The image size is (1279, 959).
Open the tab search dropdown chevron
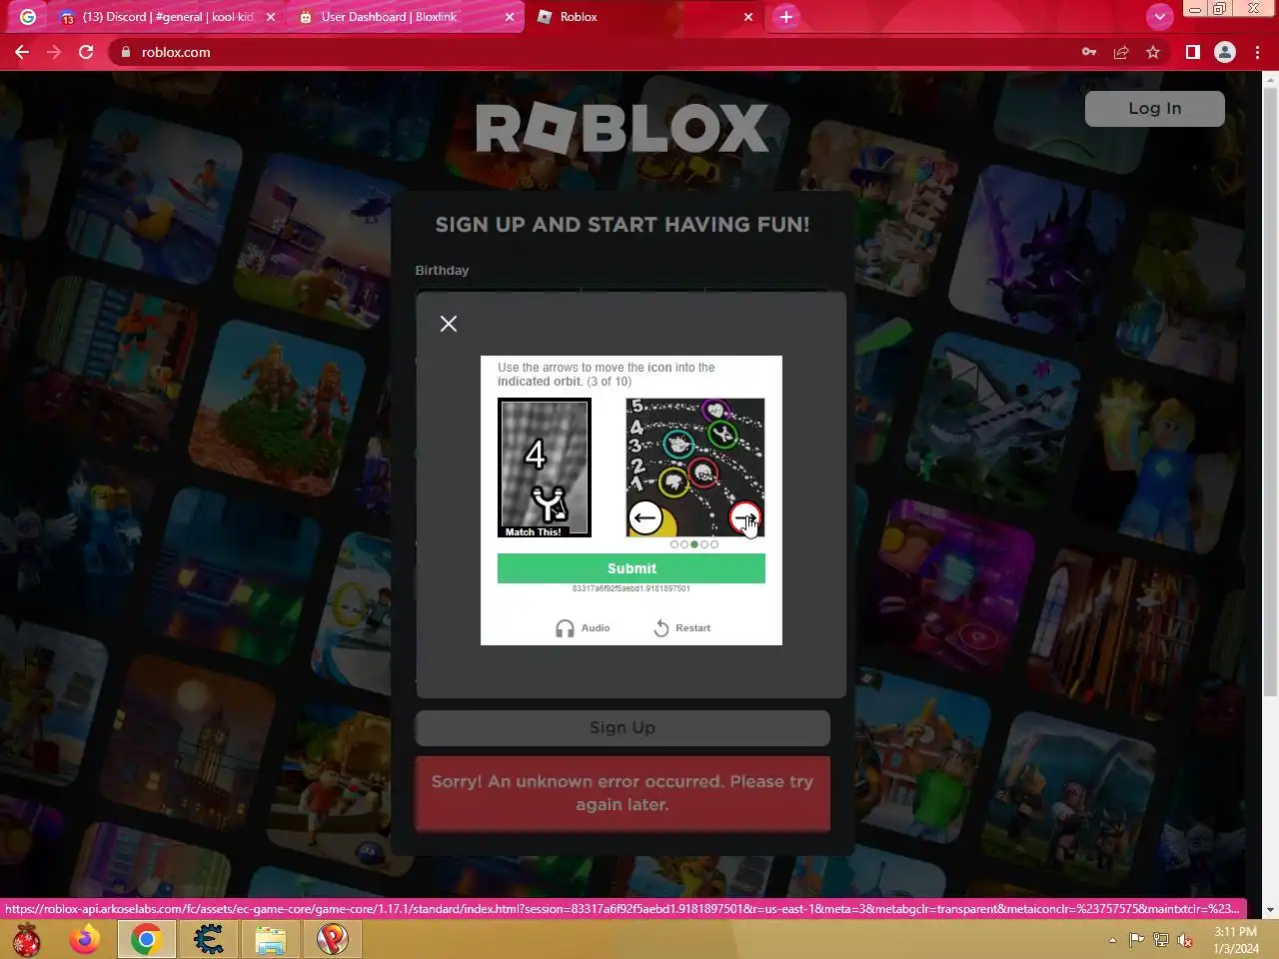click(x=1159, y=17)
